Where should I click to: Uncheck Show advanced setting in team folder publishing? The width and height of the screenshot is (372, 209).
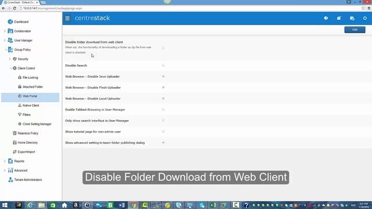[163, 143]
